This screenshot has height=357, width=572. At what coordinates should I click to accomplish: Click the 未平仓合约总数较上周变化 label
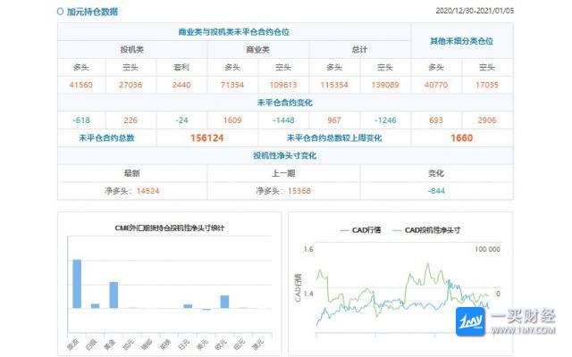pyautogui.click(x=334, y=138)
